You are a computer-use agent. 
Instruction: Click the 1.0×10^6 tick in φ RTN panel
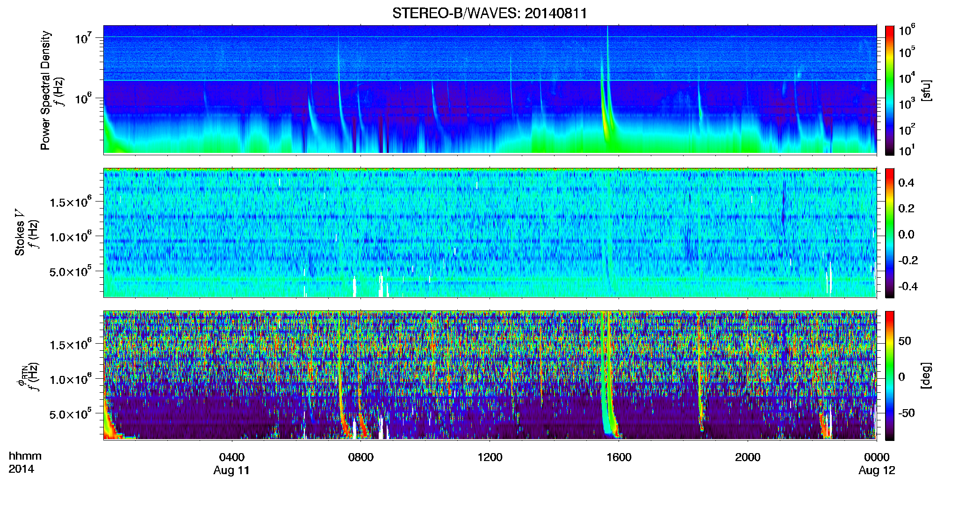[71, 379]
